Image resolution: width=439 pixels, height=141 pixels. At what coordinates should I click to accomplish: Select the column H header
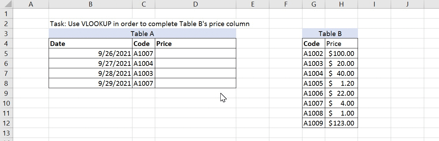(341, 4)
